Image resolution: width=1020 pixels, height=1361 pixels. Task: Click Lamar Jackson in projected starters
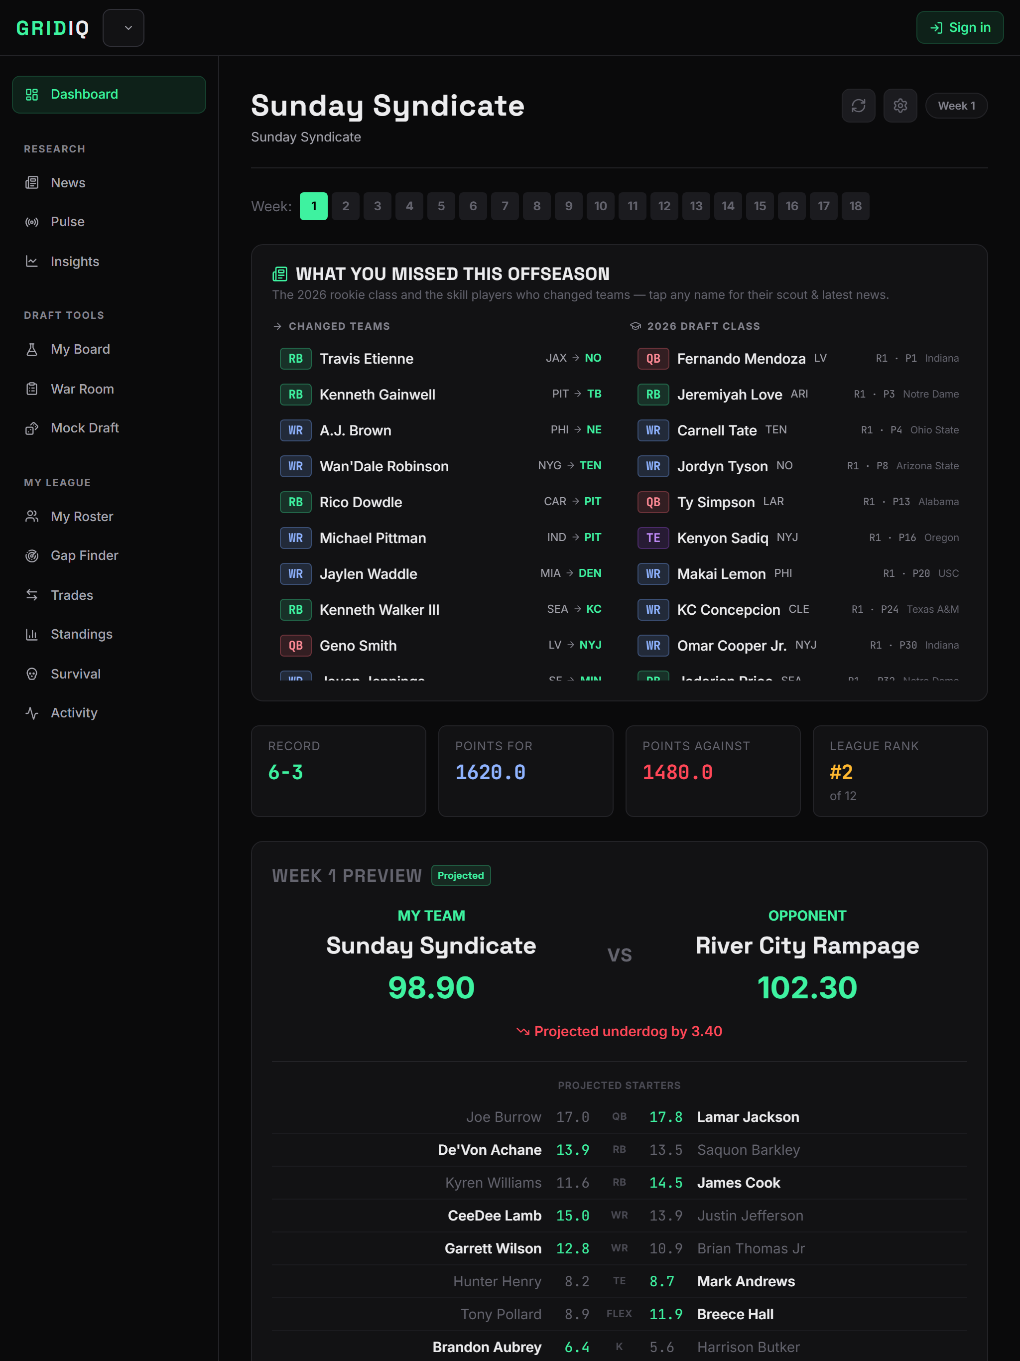748,1117
